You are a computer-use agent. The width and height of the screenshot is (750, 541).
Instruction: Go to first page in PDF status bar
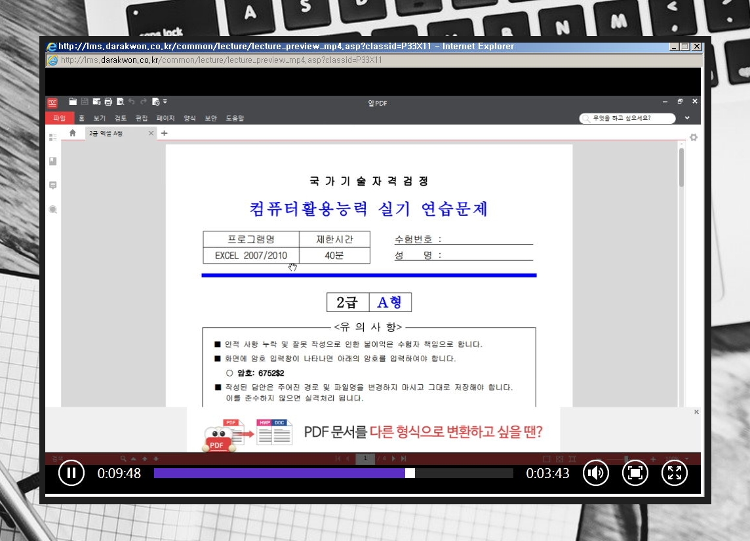coord(338,458)
